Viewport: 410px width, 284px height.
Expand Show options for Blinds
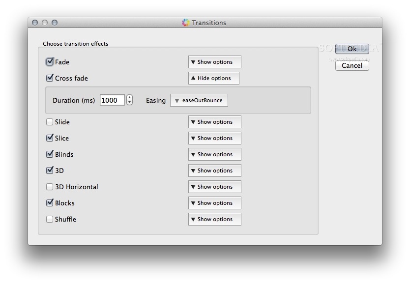pos(214,154)
